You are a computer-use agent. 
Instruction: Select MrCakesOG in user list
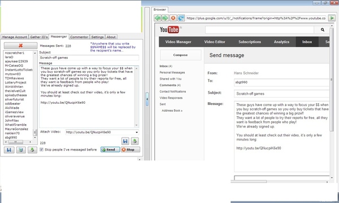click(14, 65)
